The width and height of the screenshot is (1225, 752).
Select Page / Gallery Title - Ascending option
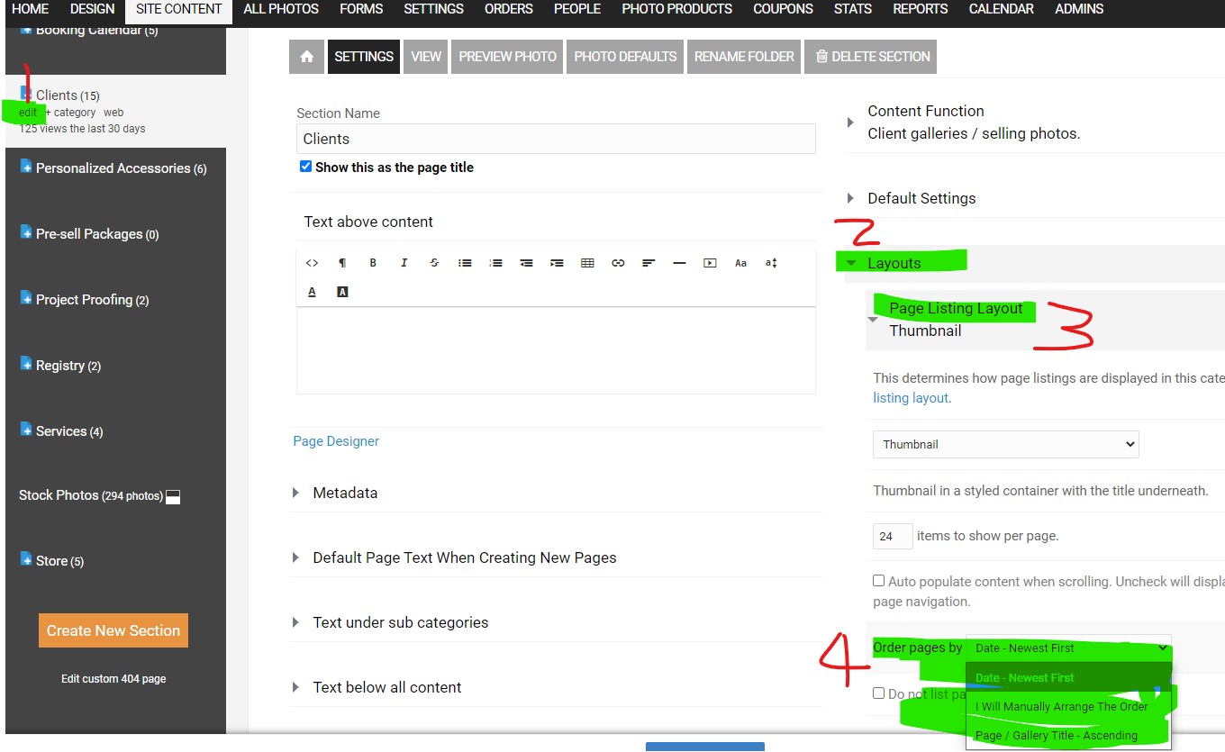[1068, 735]
